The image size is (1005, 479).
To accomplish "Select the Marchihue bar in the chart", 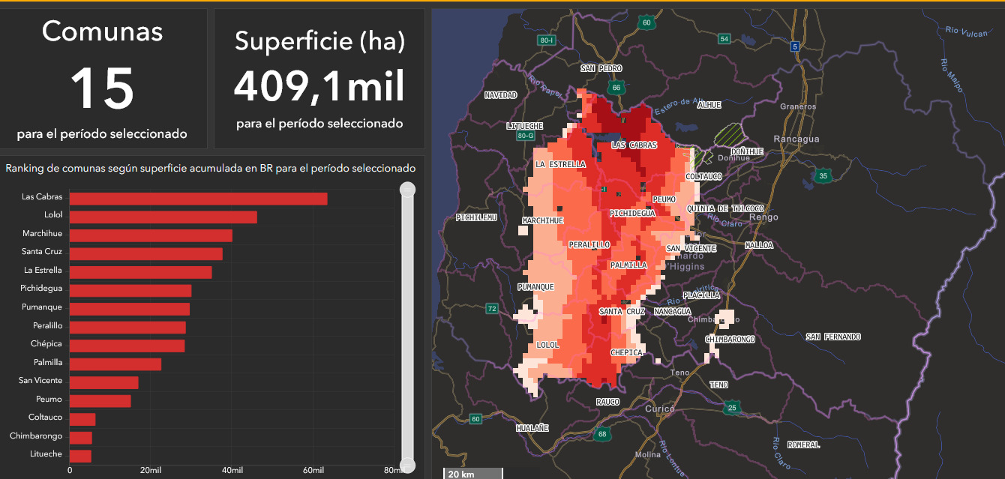I will (151, 235).
